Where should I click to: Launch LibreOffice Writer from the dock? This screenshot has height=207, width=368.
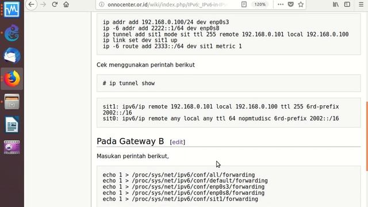pyautogui.click(x=11, y=125)
